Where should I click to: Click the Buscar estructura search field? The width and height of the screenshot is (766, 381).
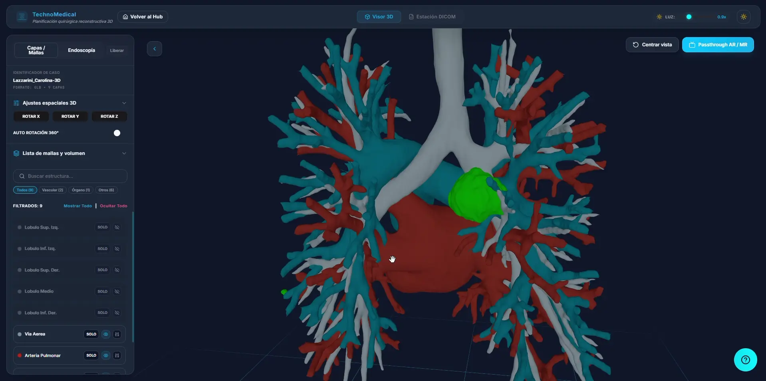(x=70, y=176)
